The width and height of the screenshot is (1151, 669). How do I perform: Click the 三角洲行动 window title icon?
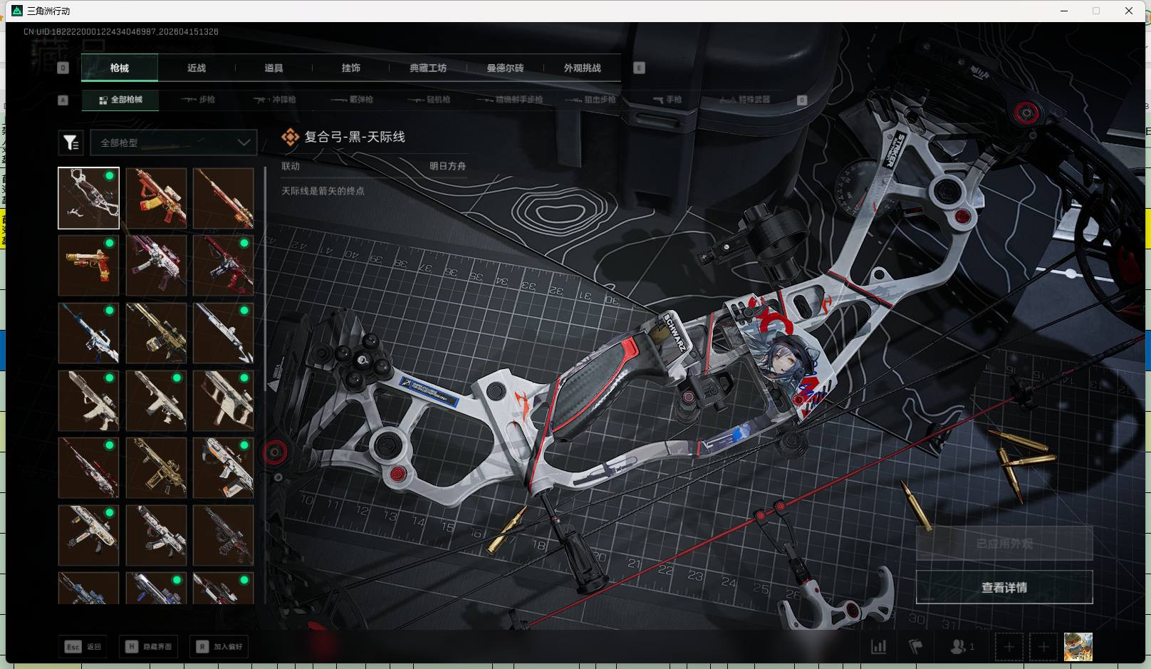tap(17, 11)
